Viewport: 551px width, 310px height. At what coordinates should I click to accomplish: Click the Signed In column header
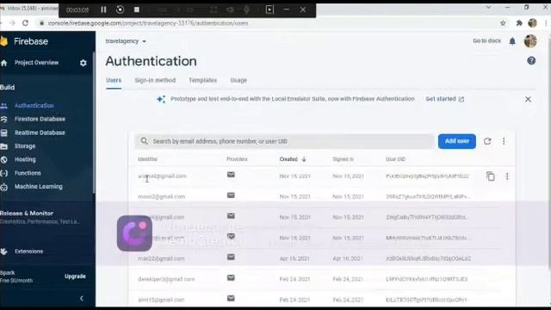[343, 159]
